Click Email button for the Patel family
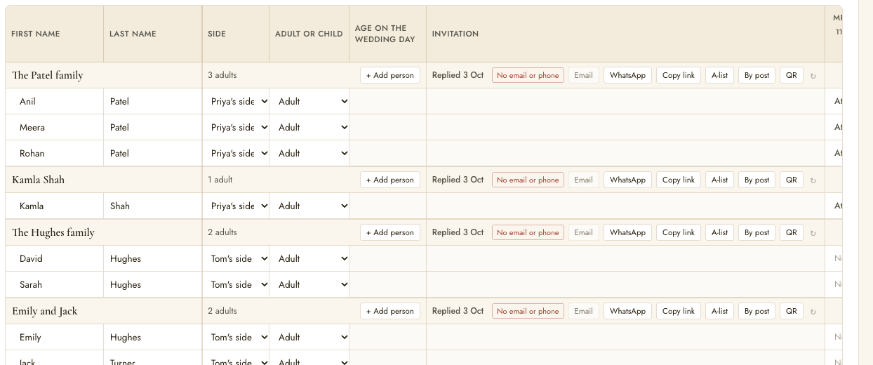The image size is (873, 365). point(584,75)
